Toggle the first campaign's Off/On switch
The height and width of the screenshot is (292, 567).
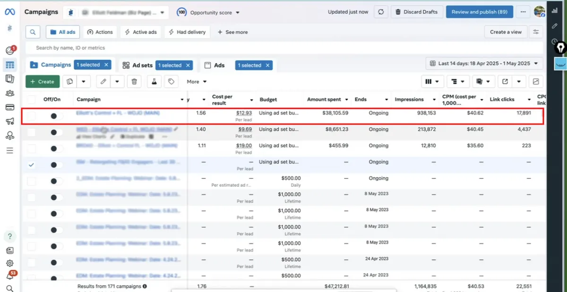pyautogui.click(x=56, y=116)
